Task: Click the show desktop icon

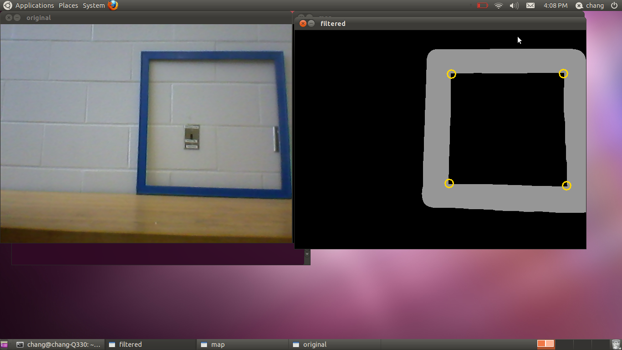Action: pyautogui.click(x=5, y=345)
